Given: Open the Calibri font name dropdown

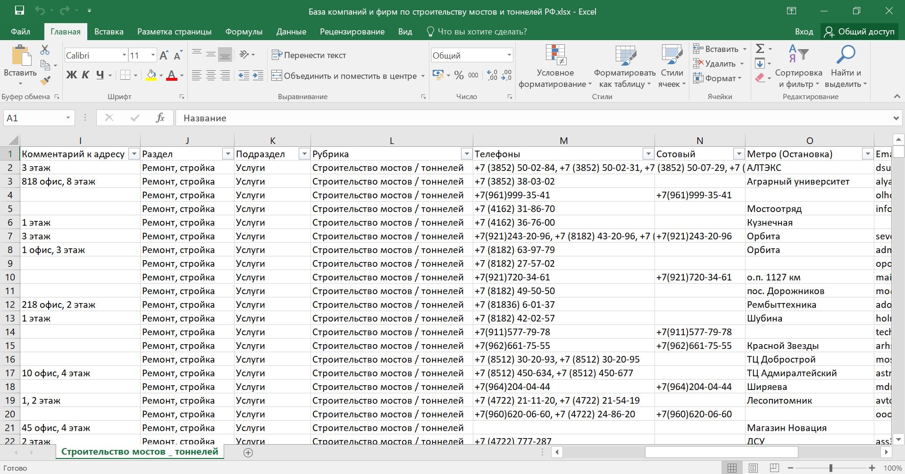Looking at the screenshot, I should pos(124,55).
